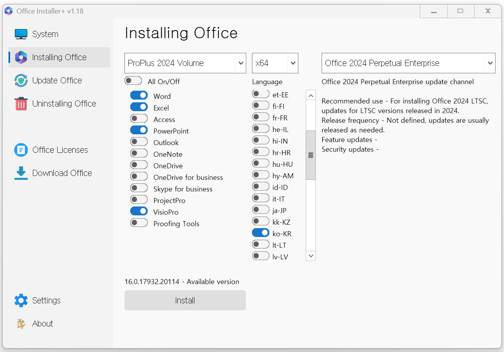Enable the fi-FI language toggle
This screenshot has height=352, width=504.
(x=261, y=105)
